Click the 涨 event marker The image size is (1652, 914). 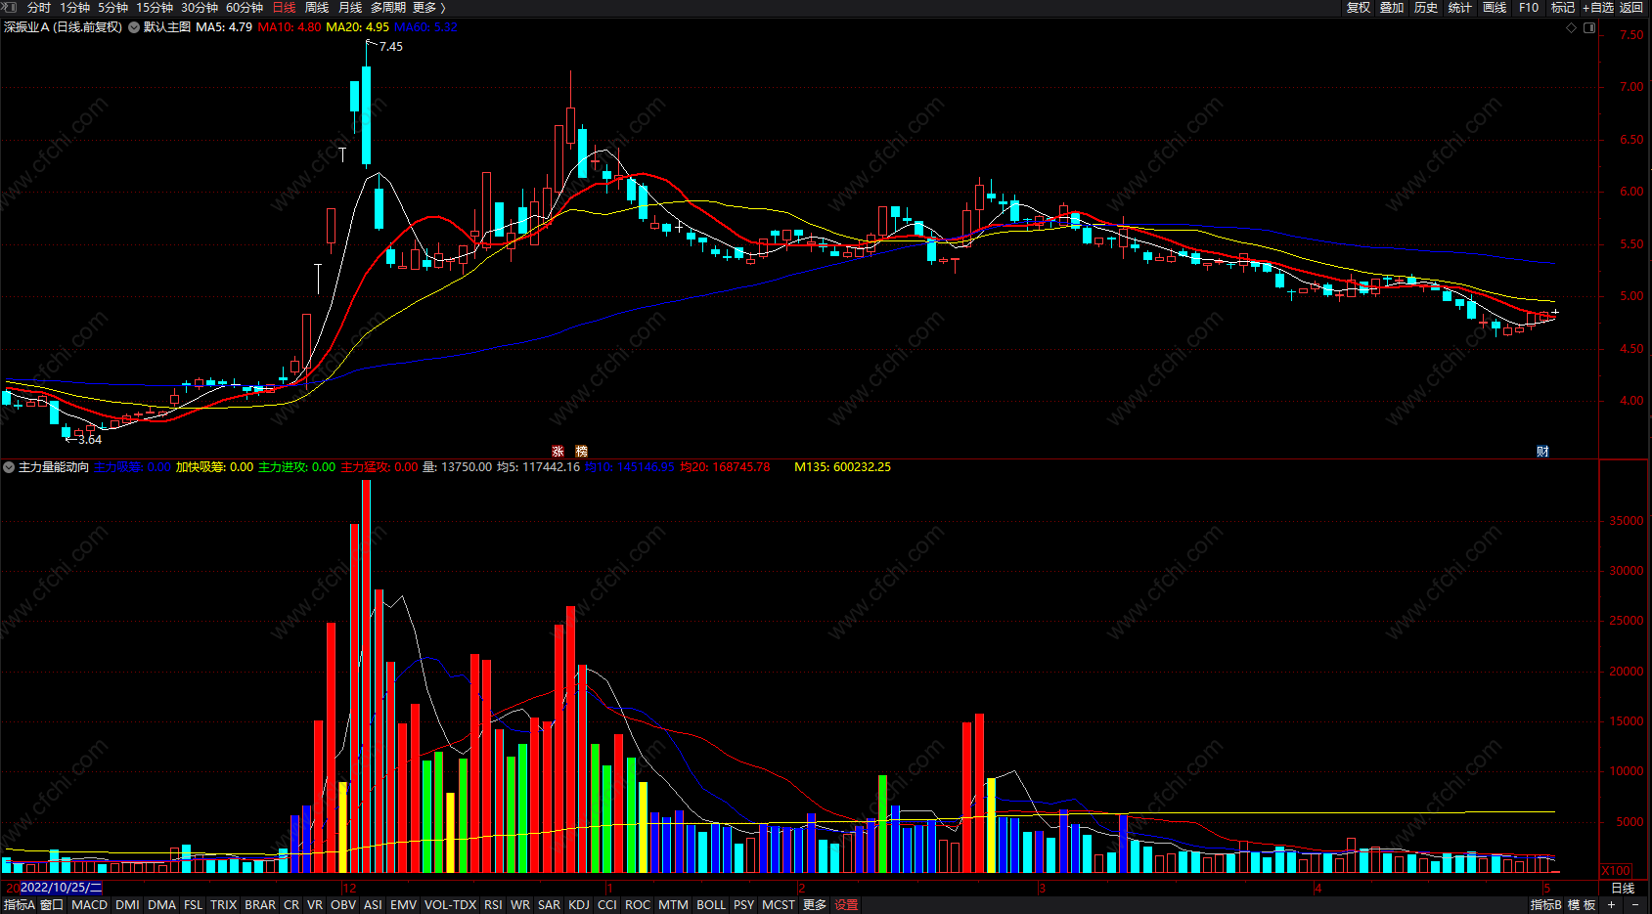coord(558,452)
